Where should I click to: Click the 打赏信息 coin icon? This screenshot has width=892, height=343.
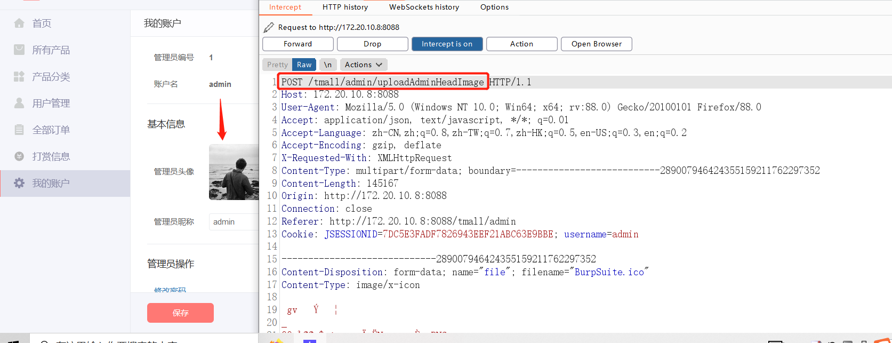(x=19, y=156)
